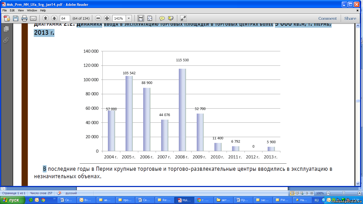Switch to 'Вх...' mail taskbar button
363x204 pixels.
coord(86,200)
